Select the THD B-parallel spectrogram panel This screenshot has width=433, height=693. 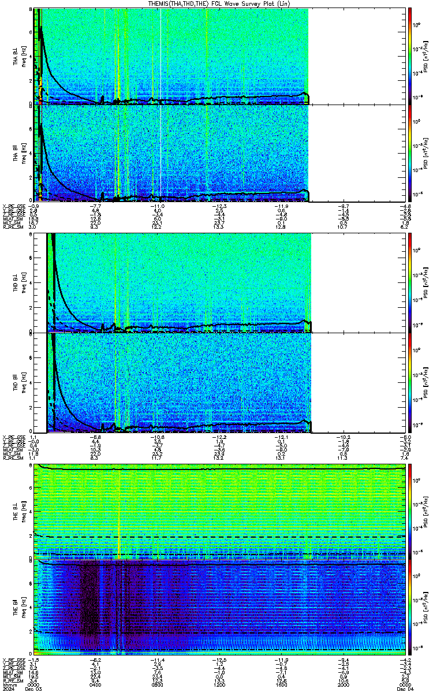(219, 382)
